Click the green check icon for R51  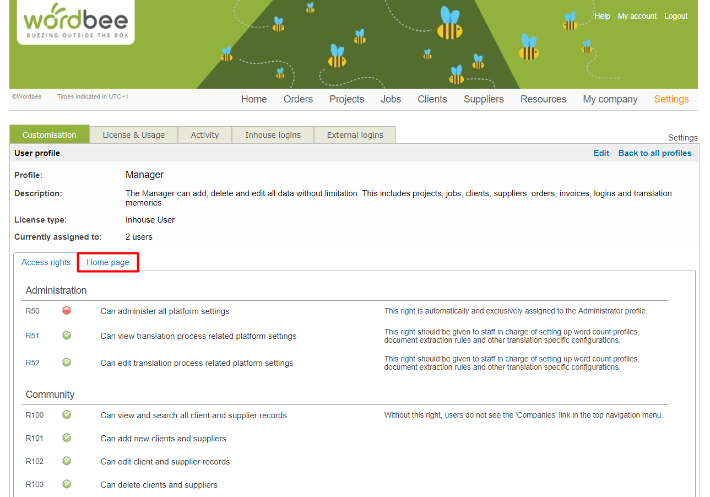67,335
